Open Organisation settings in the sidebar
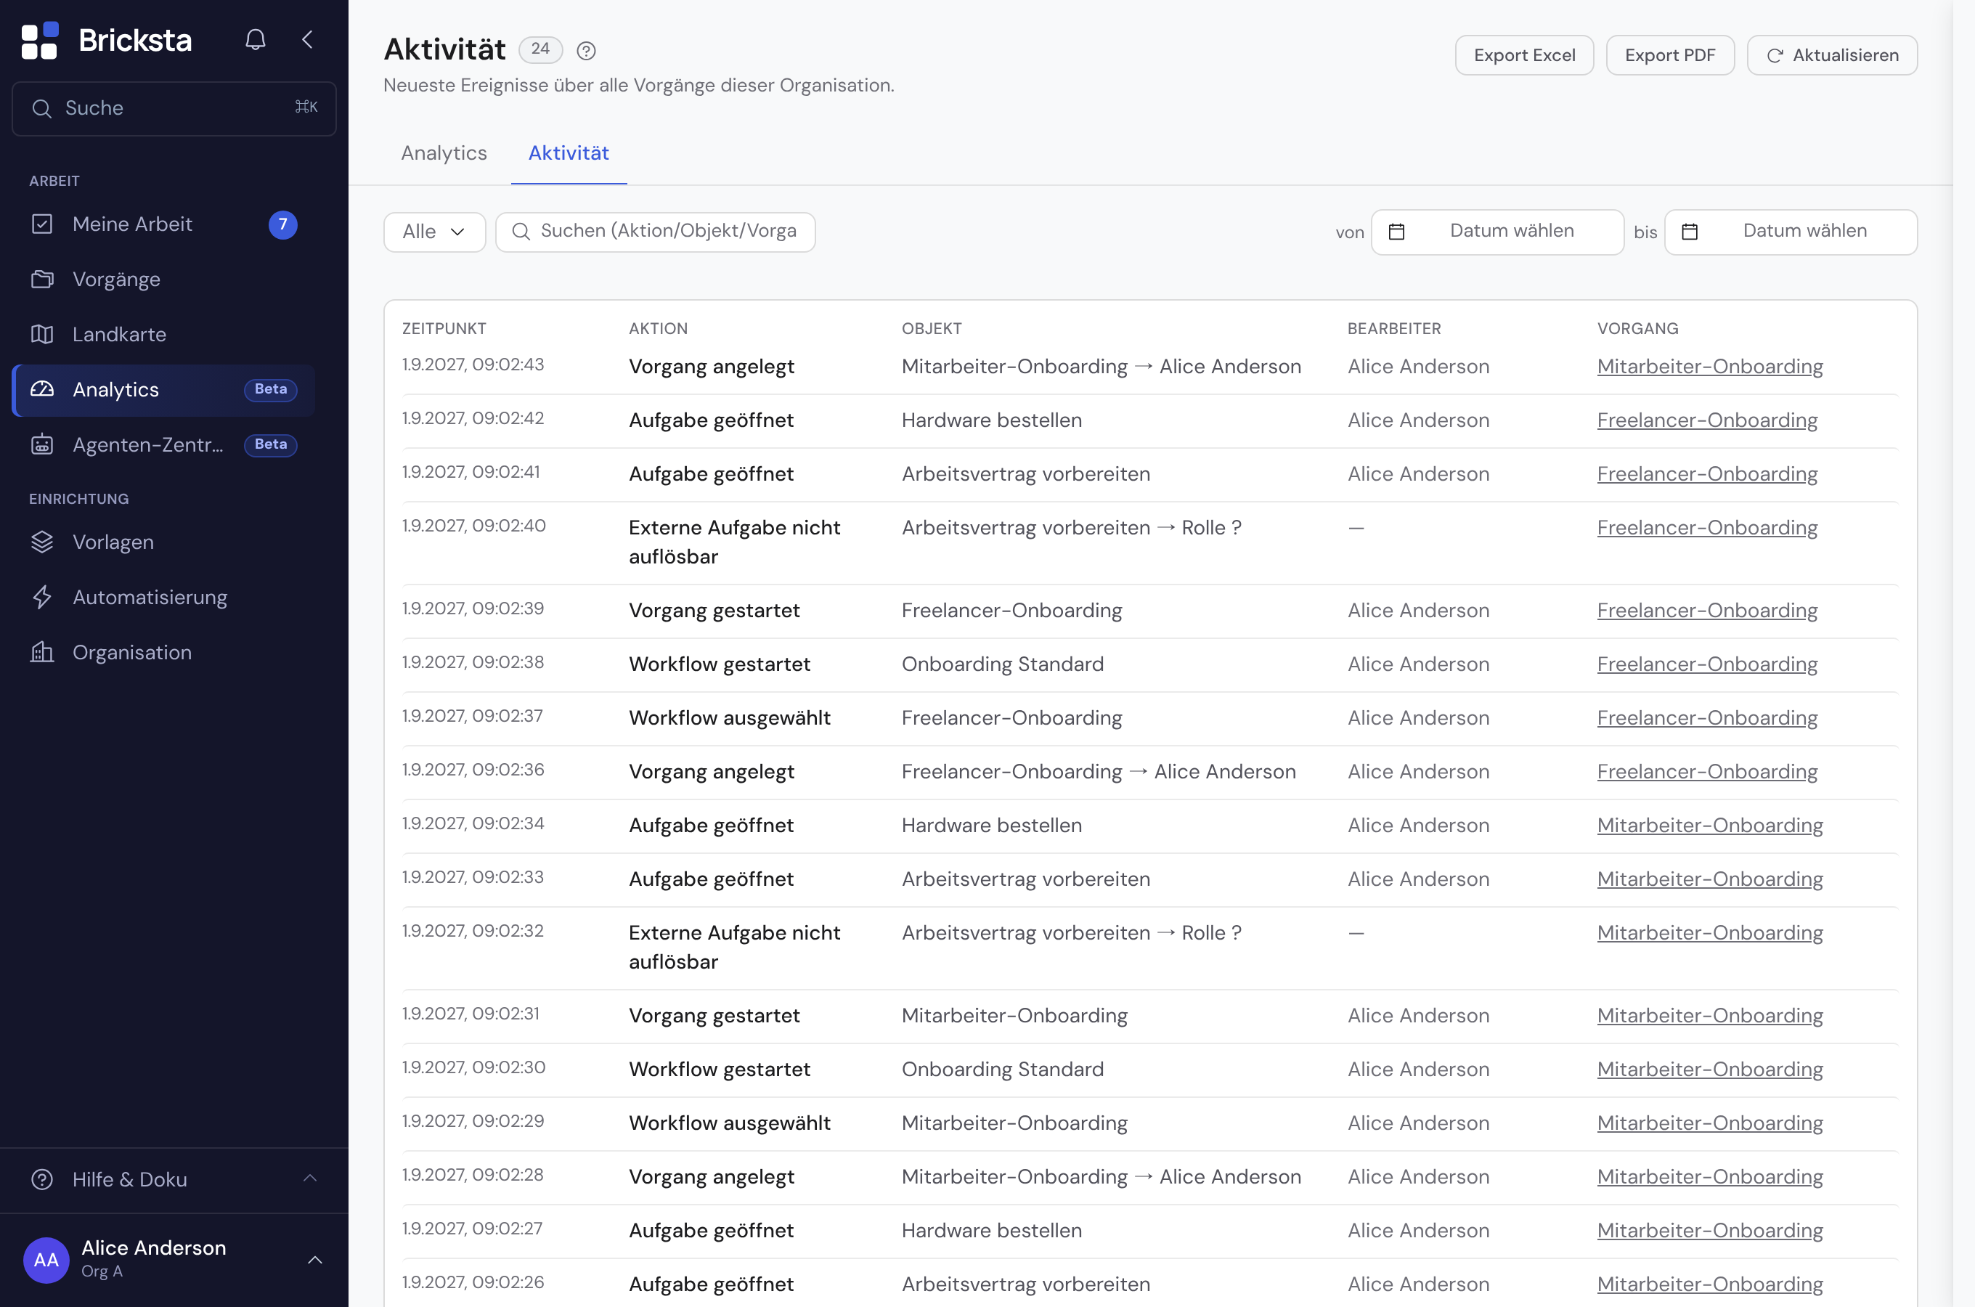This screenshot has height=1307, width=1975. (x=163, y=652)
